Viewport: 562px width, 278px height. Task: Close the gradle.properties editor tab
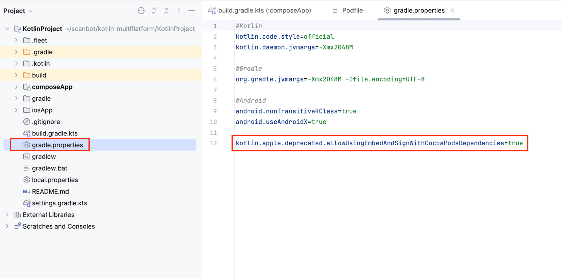click(x=453, y=10)
